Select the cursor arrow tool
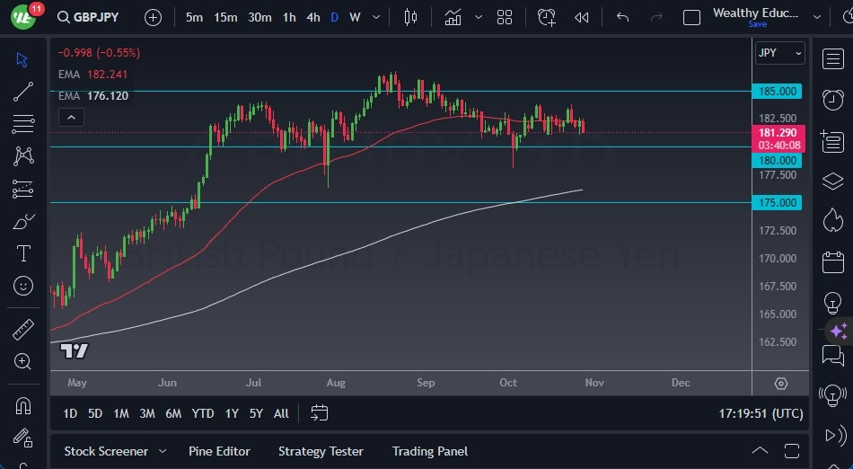The image size is (853, 469). pos(22,60)
